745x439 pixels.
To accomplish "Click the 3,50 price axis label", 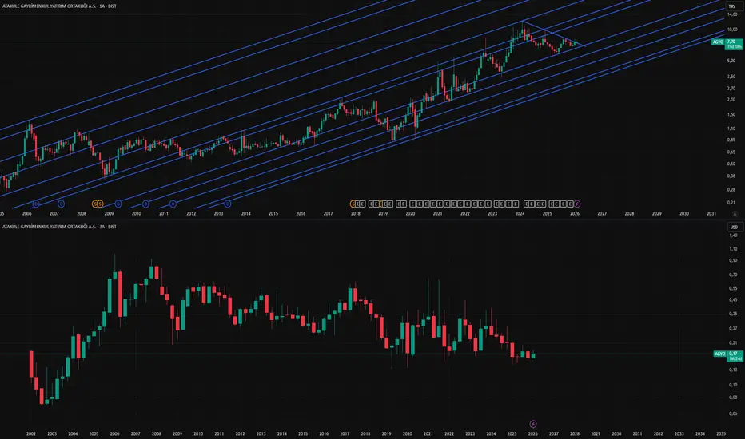I will 732,77.
